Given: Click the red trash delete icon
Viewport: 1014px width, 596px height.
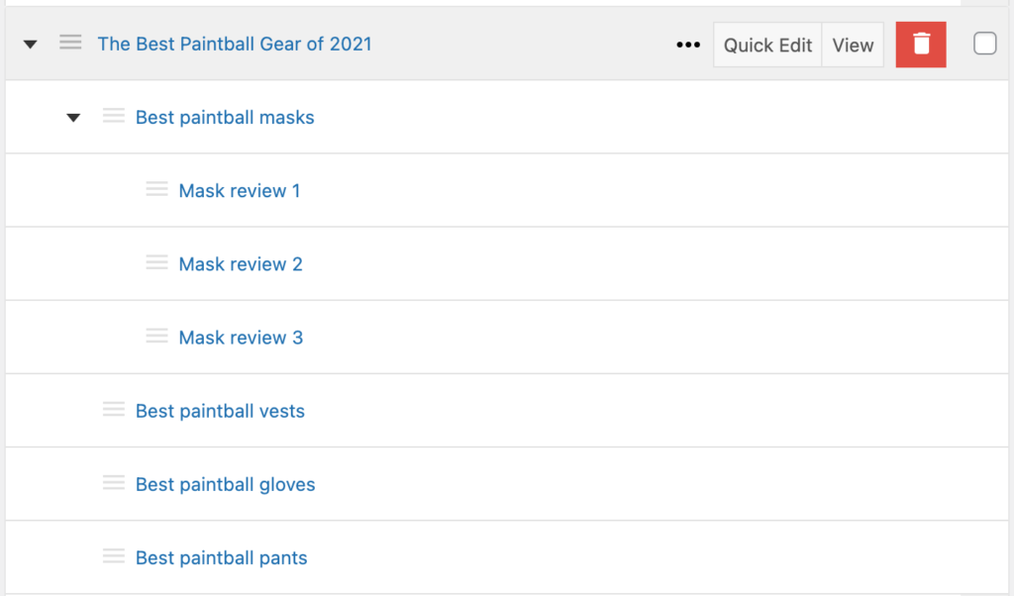Looking at the screenshot, I should pos(921,45).
